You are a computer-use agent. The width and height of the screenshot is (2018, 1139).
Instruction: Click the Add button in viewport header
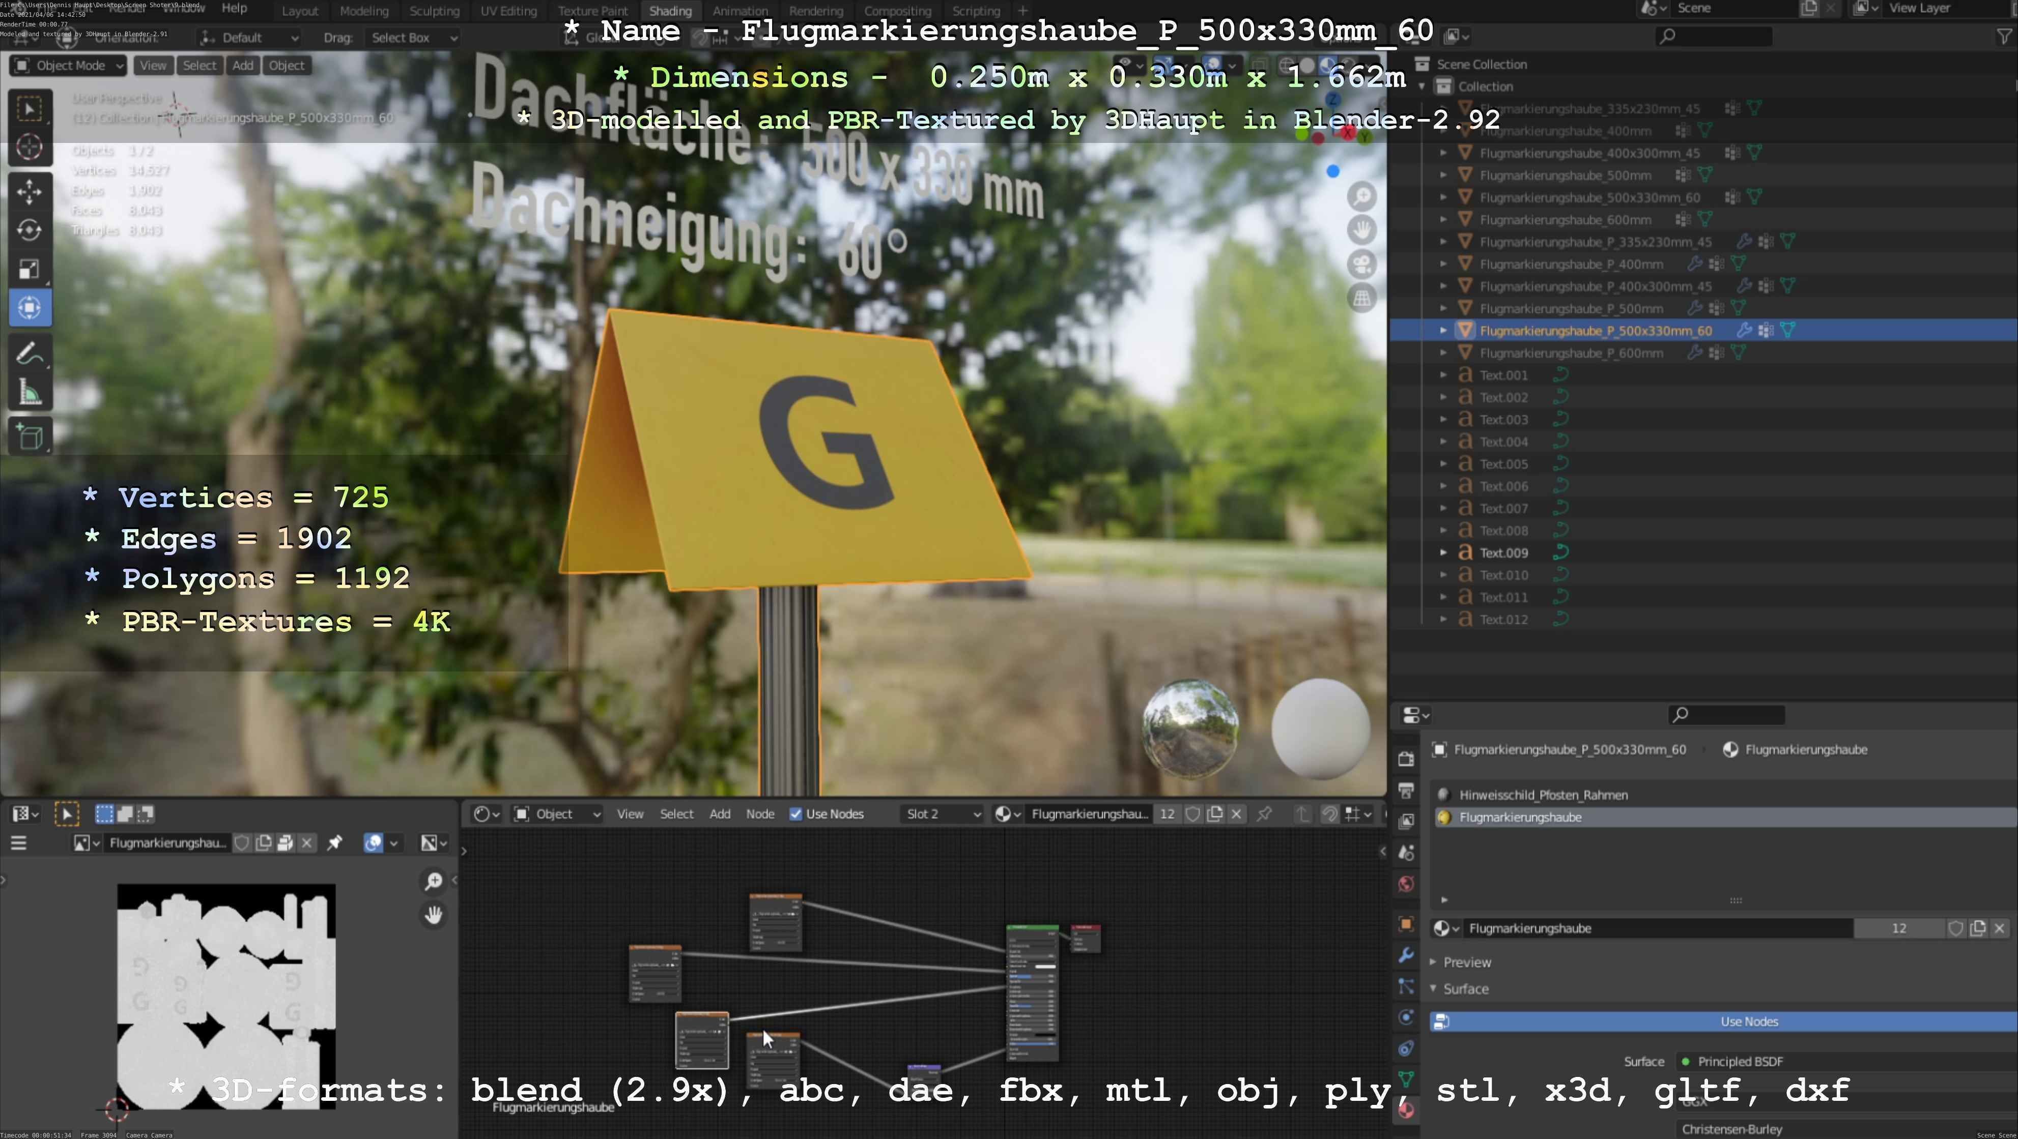(x=242, y=66)
